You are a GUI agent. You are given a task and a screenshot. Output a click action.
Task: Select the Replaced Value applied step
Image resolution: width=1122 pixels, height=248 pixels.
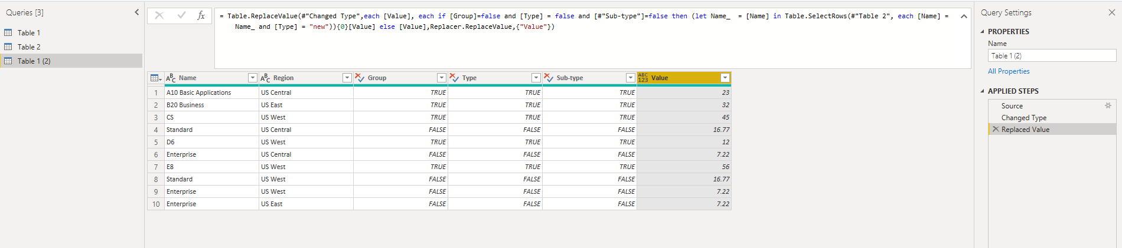pos(1052,130)
